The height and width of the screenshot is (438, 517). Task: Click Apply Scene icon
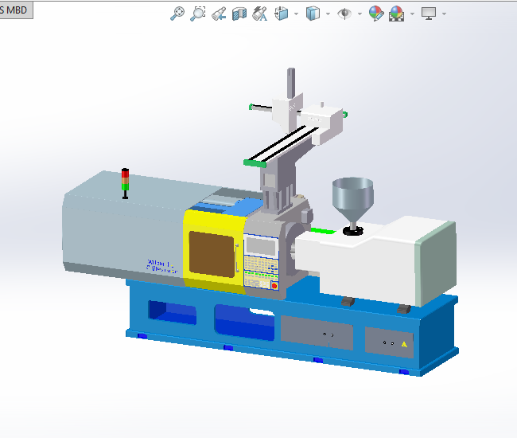pyautogui.click(x=397, y=14)
